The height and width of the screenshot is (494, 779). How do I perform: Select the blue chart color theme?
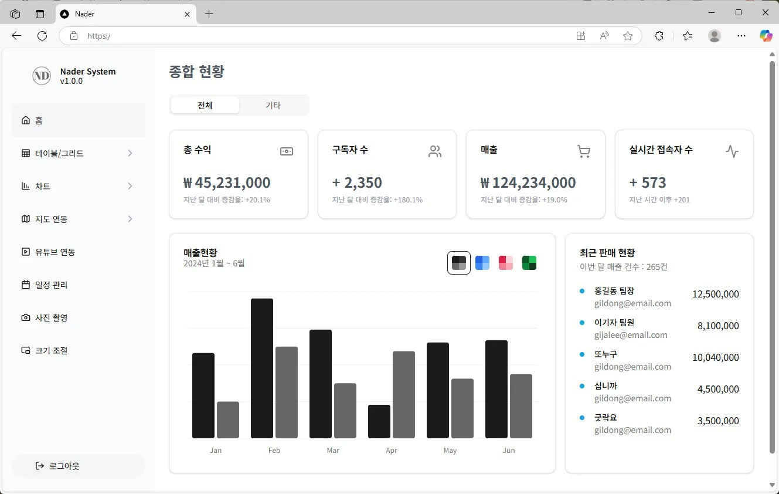[x=482, y=263]
